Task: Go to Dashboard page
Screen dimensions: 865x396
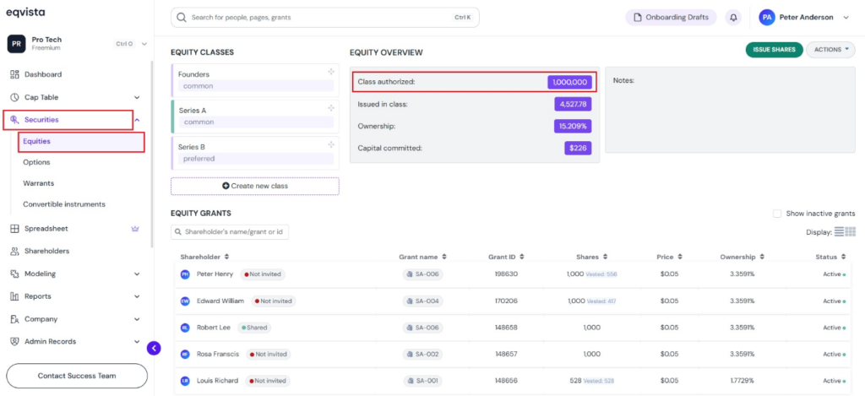Action: [x=43, y=74]
